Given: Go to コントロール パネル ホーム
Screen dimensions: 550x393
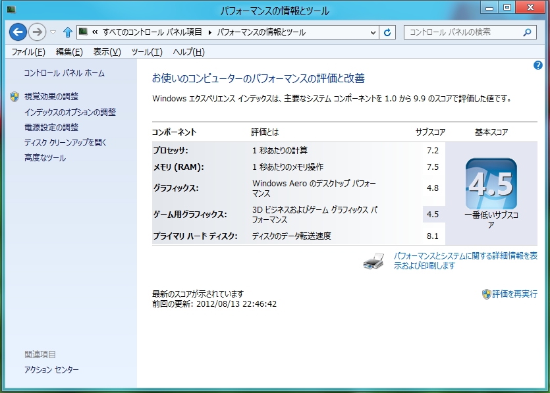Looking at the screenshot, I should (x=64, y=73).
